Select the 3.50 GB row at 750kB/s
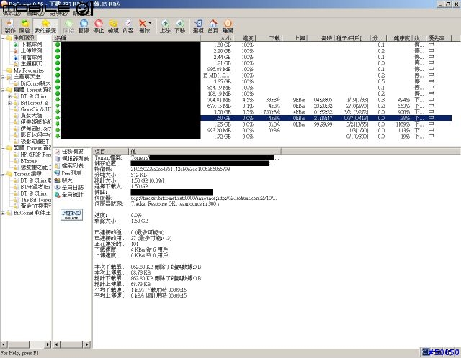Viewport: 461px width, 358px height. click(x=253, y=112)
